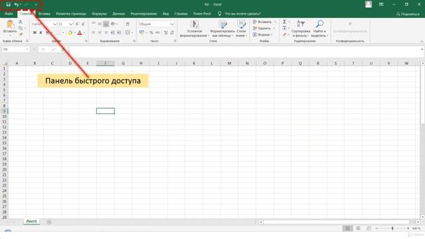Open the font size dropdown
This screenshot has height=239, width=425.
coord(71,24)
